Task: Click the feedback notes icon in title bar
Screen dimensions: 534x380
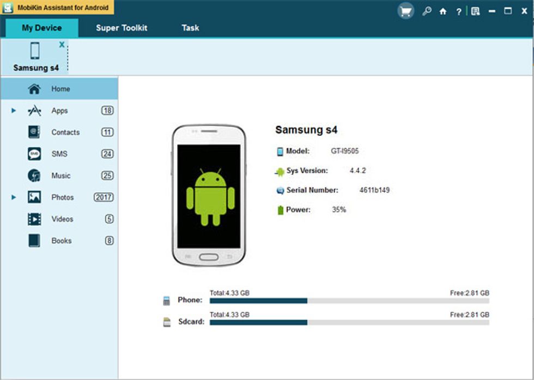Action: (475, 11)
